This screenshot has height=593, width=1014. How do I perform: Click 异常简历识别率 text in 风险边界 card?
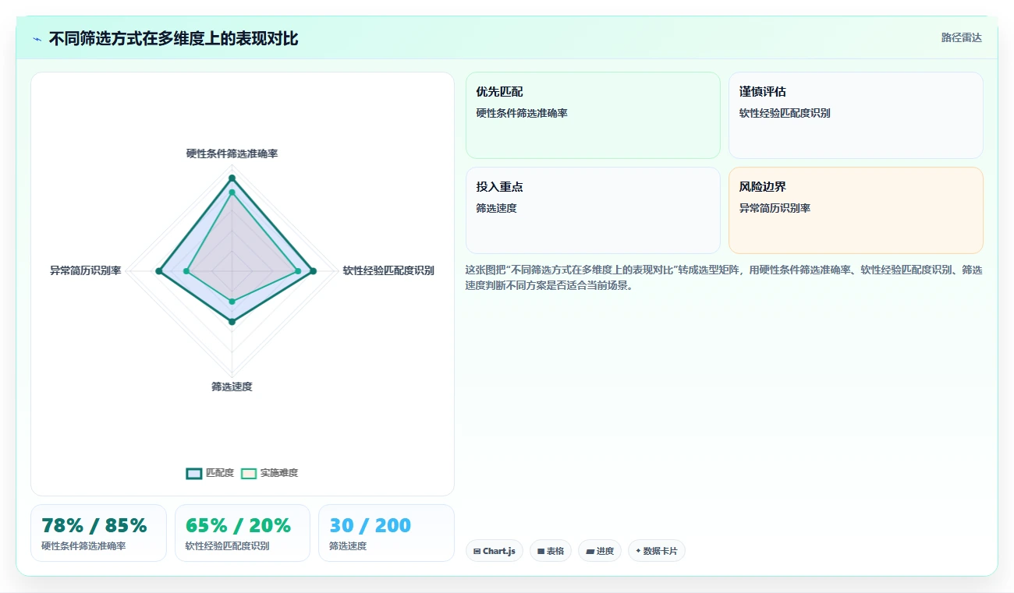point(775,208)
